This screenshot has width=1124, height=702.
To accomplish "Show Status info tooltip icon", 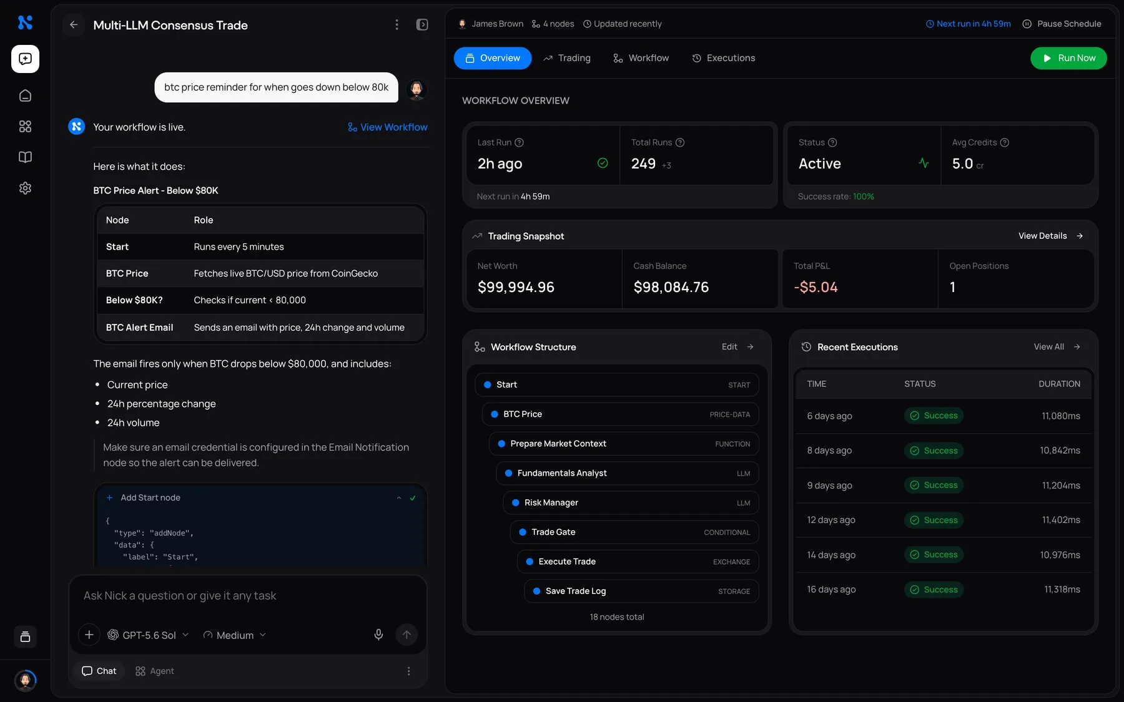I will point(832,142).
